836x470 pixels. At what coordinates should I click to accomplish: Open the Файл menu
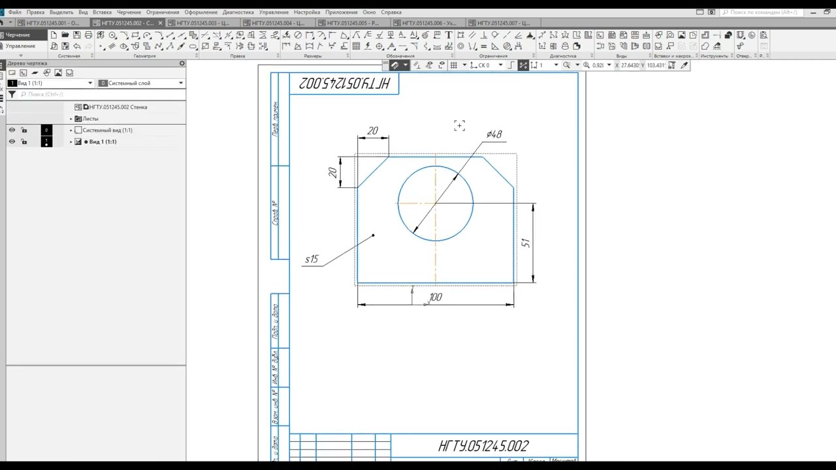point(14,12)
